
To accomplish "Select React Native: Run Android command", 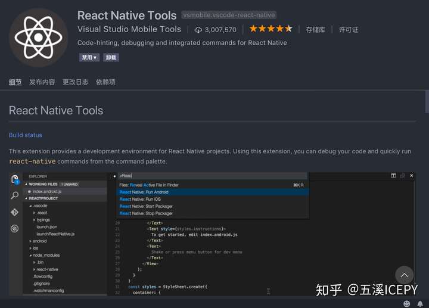I will tap(213, 192).
